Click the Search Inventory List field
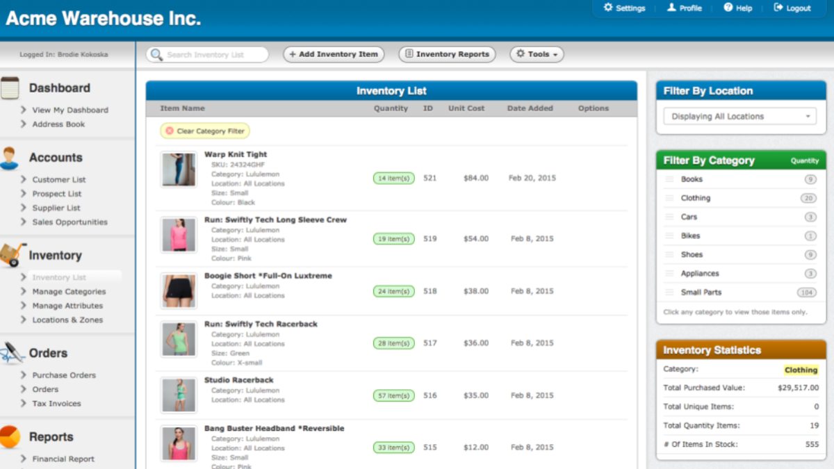This screenshot has height=469, width=834. point(207,55)
